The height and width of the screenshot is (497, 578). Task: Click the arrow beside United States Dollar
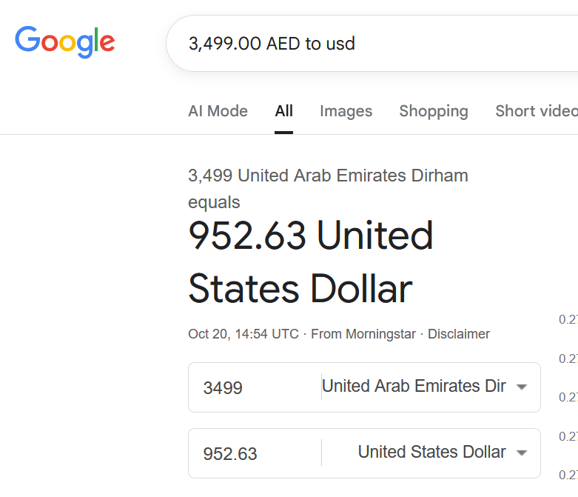pyautogui.click(x=521, y=453)
